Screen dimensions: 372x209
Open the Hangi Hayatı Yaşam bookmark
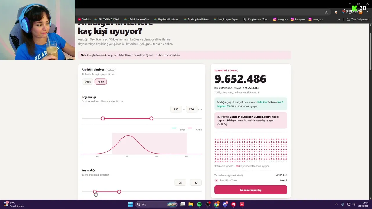227,19
